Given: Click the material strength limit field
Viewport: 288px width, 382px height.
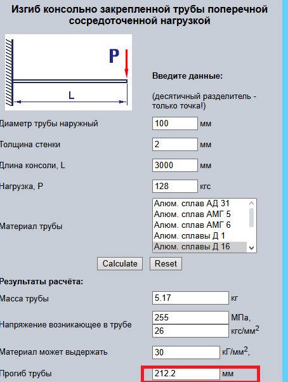Looking at the screenshot, I should 187,352.
